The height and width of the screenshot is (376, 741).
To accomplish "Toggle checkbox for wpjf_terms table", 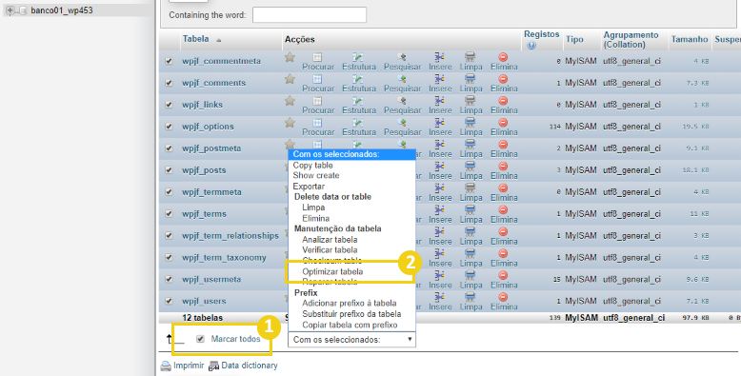I will click(x=170, y=214).
